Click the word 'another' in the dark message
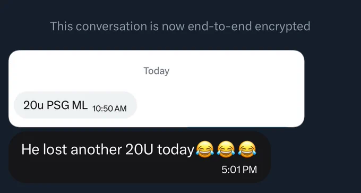361x193 pixels. (96, 149)
